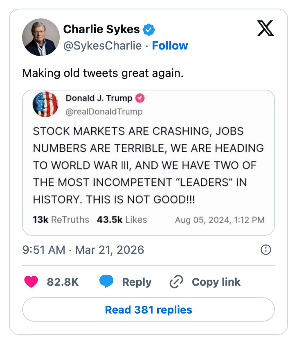Open the 9:51 AM · Mar 21, 2026 timestamp
Viewport: 297px width, 343px height.
(x=83, y=250)
